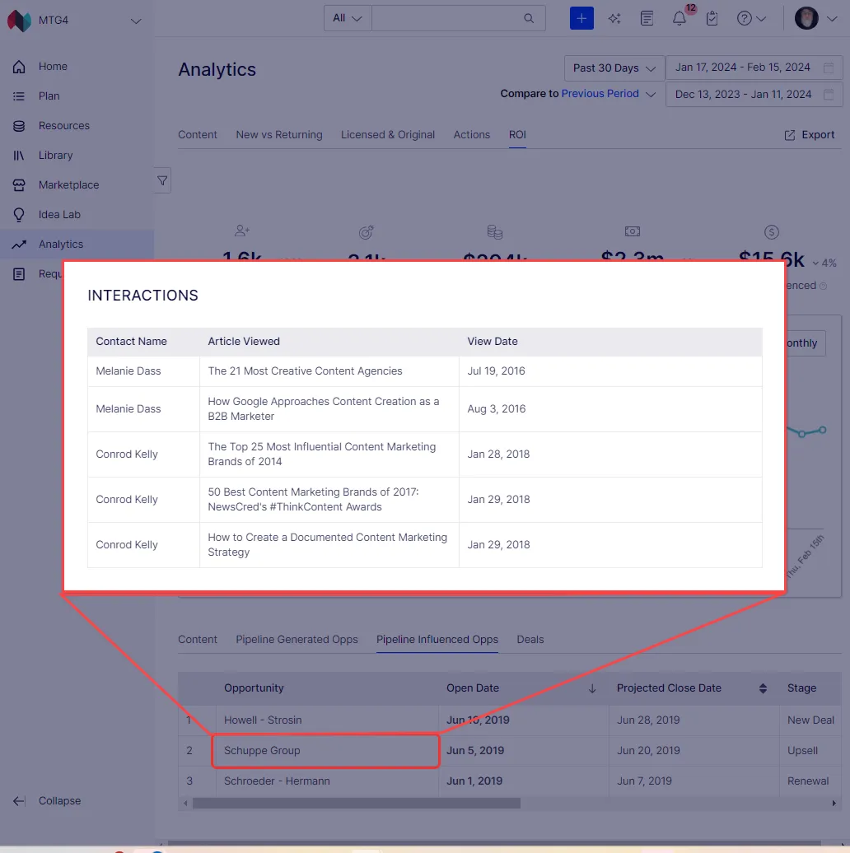850x853 pixels.
Task: Sort by Projected Close Date column arrows
Action: (763, 688)
